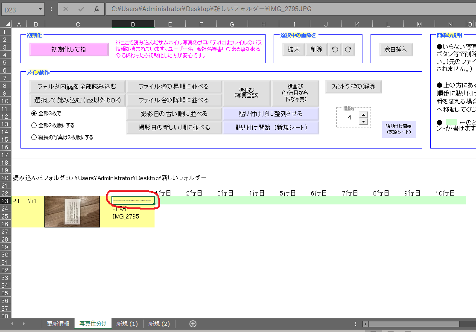The image size is (476, 332).
Task: Add a new sheet with plus icon
Action: pos(193,324)
